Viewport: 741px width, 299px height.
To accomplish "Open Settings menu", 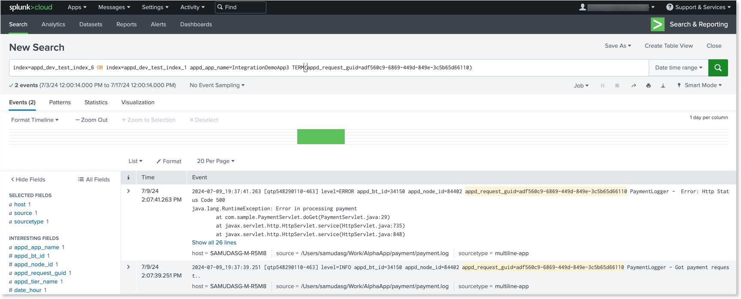I will tap(155, 7).
